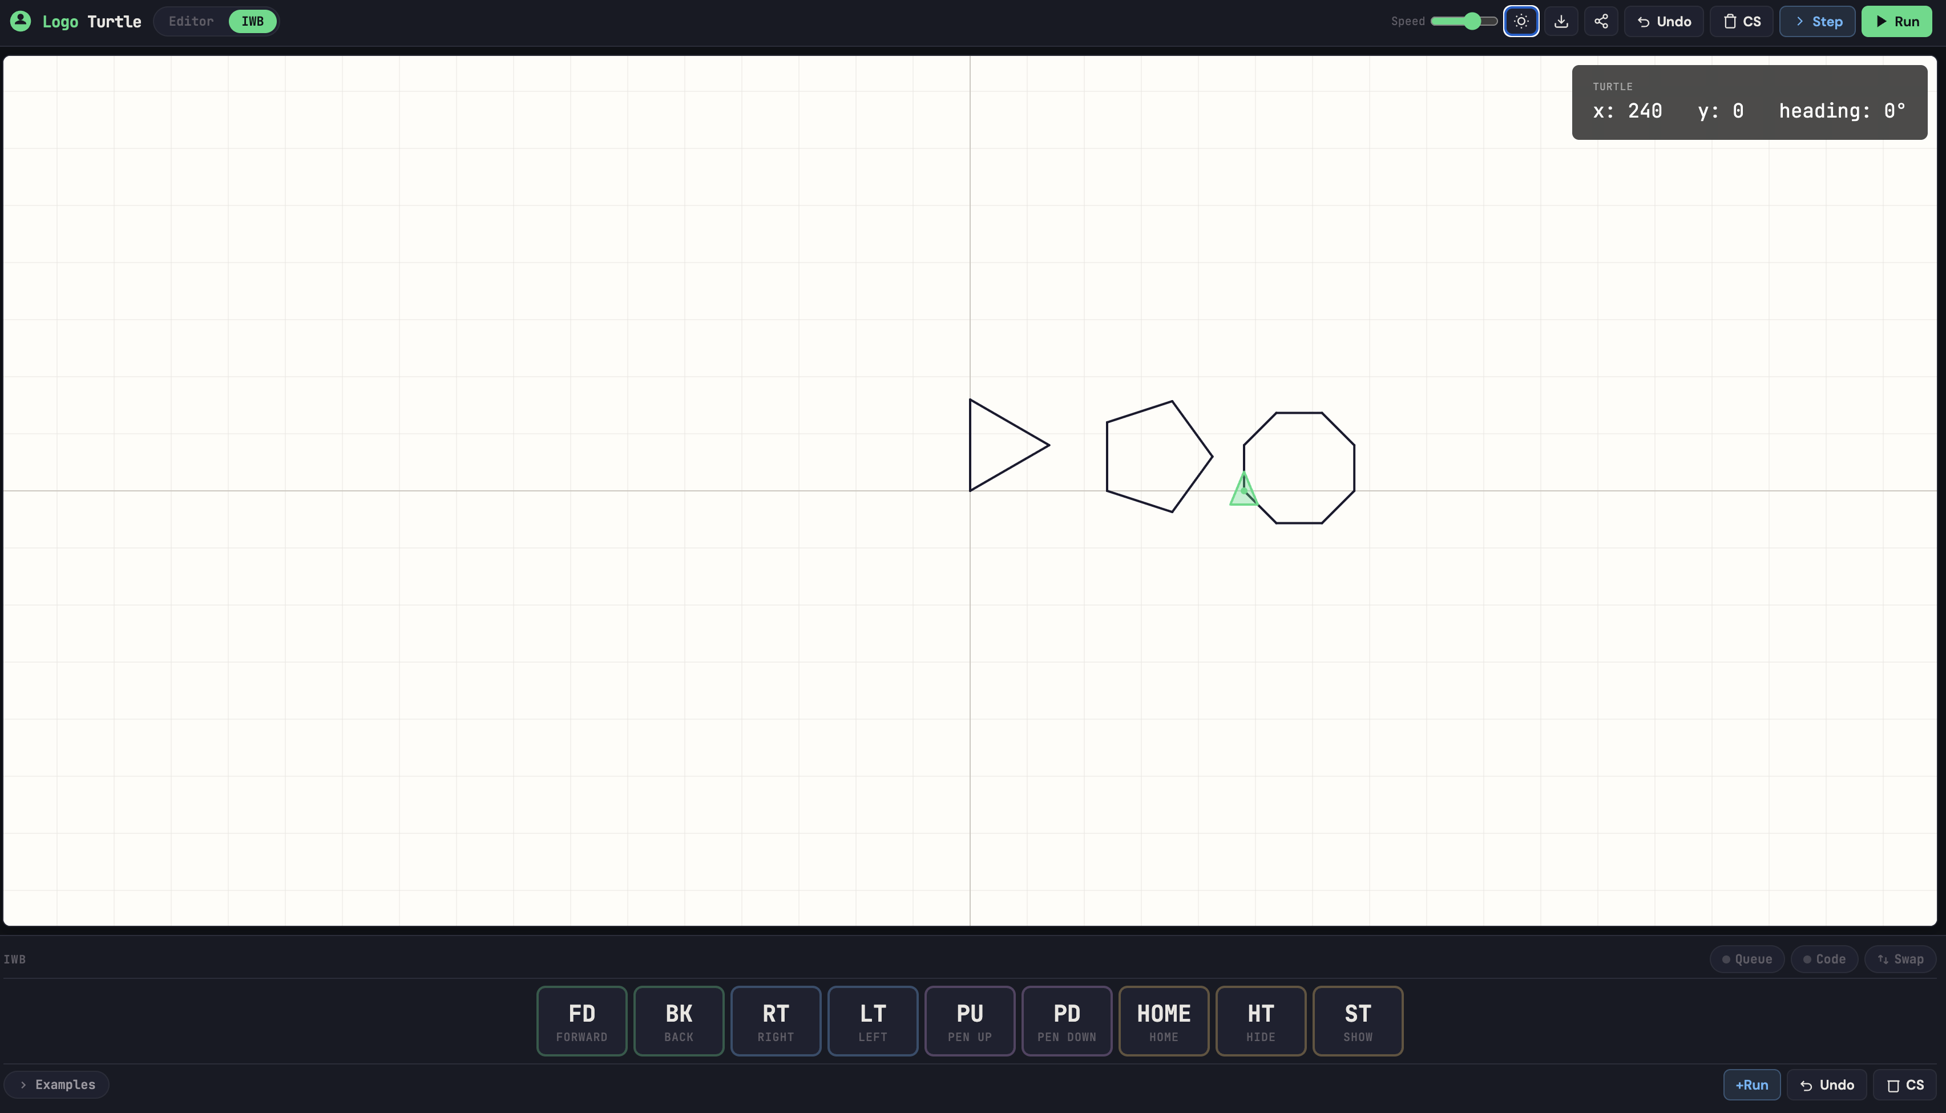This screenshot has height=1113, width=1946.
Task: Select the PD pen down command
Action: (1066, 1021)
